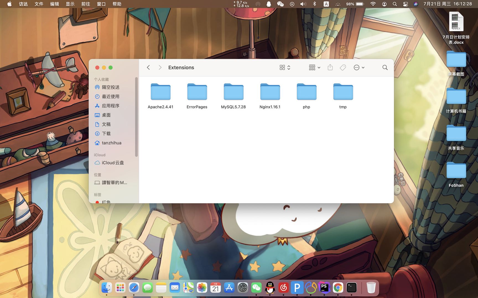
Task: Open the 显示 menu
Action: pyautogui.click(x=70, y=4)
